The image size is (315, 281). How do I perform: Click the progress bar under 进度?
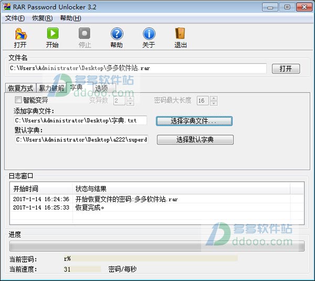(x=157, y=246)
